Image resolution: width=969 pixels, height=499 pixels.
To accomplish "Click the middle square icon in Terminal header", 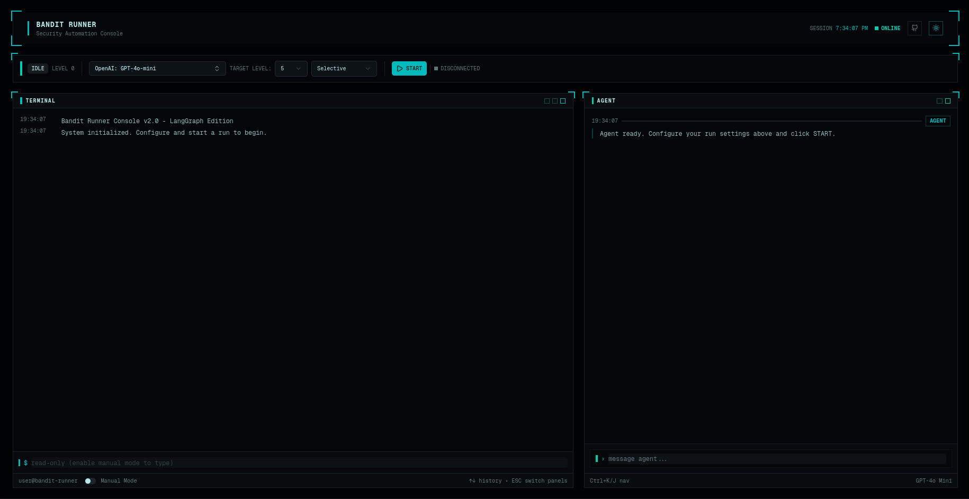I will (x=555, y=101).
